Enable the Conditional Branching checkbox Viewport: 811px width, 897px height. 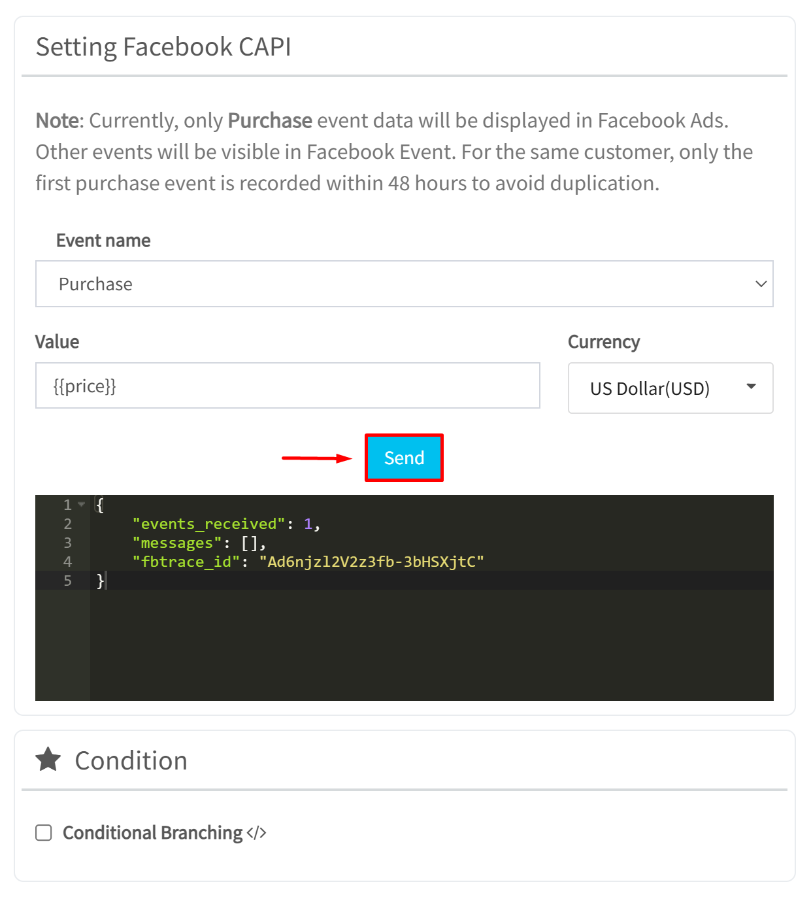click(44, 832)
